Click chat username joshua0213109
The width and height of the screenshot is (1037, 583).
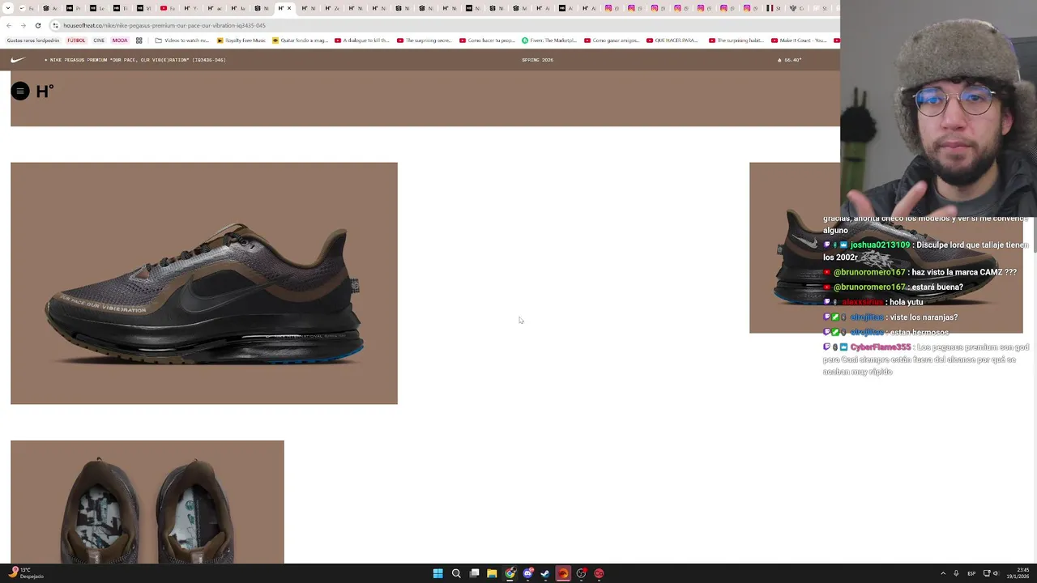tap(880, 245)
